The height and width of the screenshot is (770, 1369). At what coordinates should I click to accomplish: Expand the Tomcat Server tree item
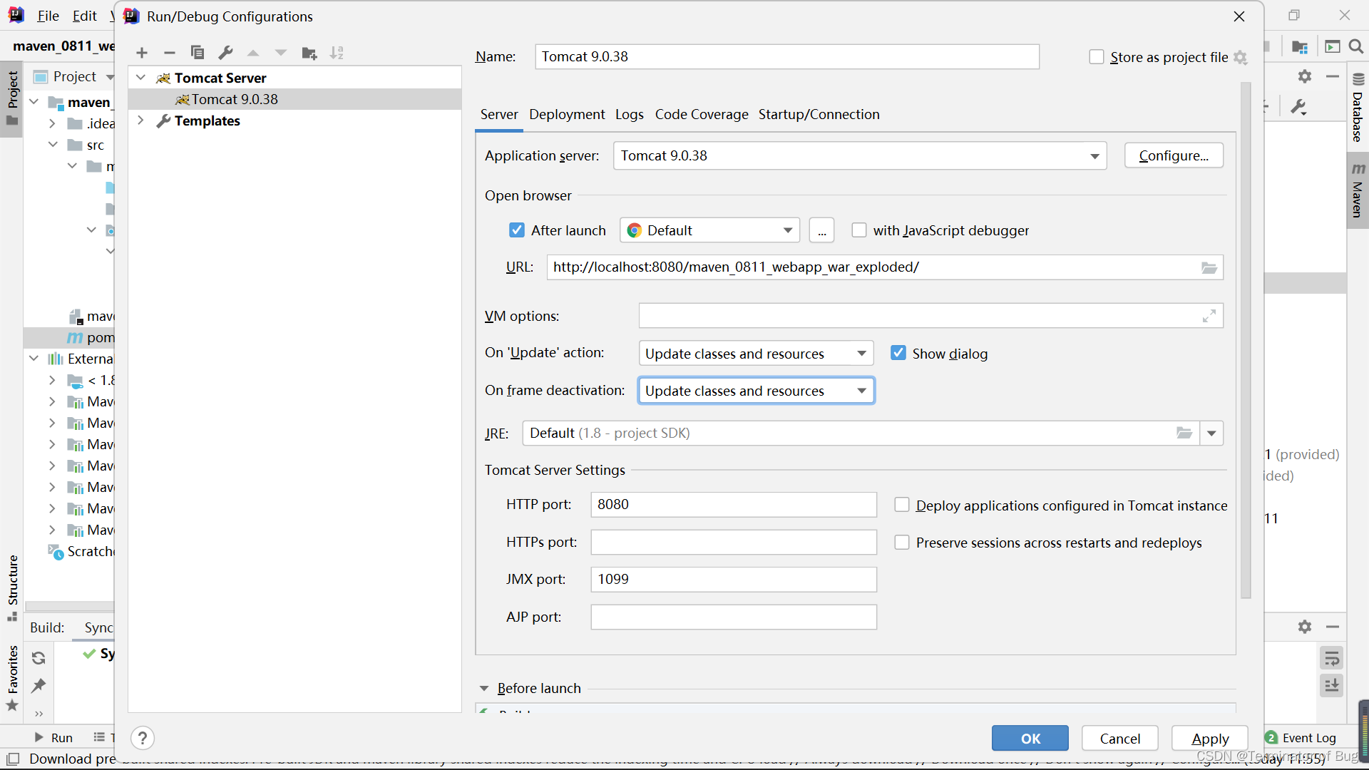pyautogui.click(x=141, y=77)
